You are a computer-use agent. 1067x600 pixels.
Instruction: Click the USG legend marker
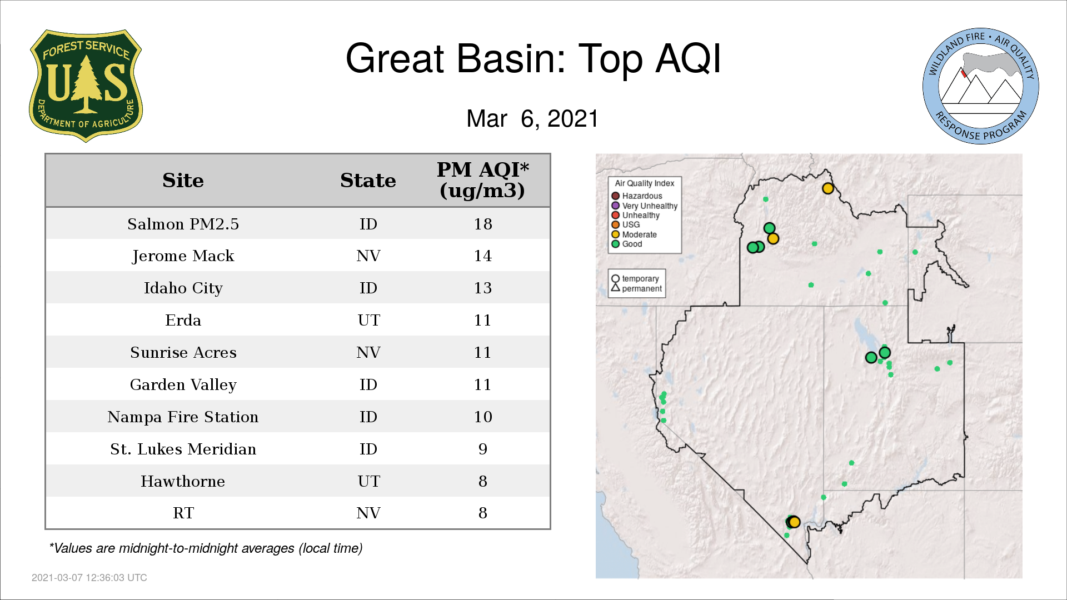tap(615, 224)
